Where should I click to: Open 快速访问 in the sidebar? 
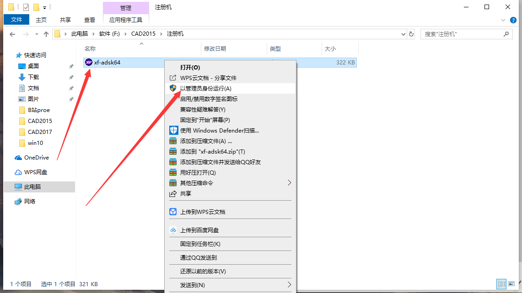point(35,55)
